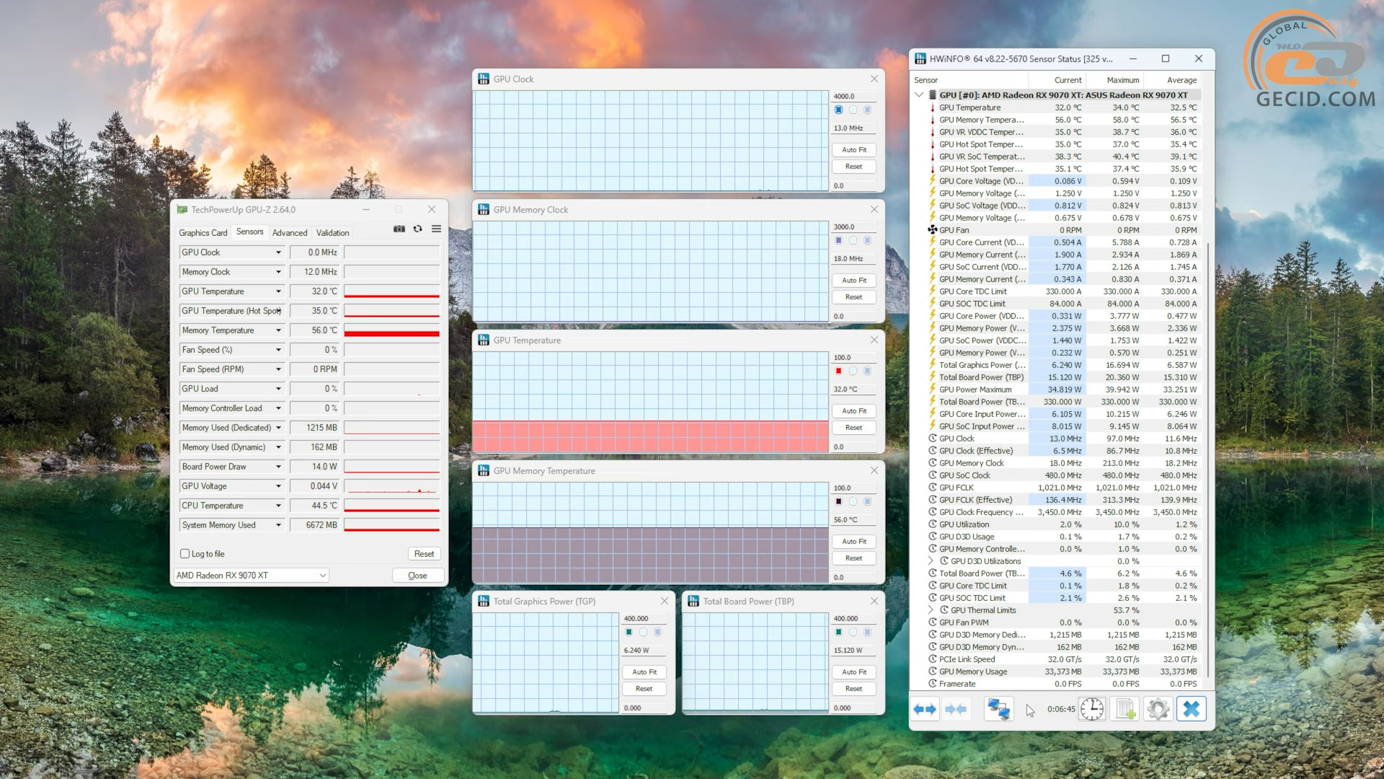1384x779 pixels.
Task: Click HWiNFO expand columns arrows icon
Action: (x=924, y=709)
